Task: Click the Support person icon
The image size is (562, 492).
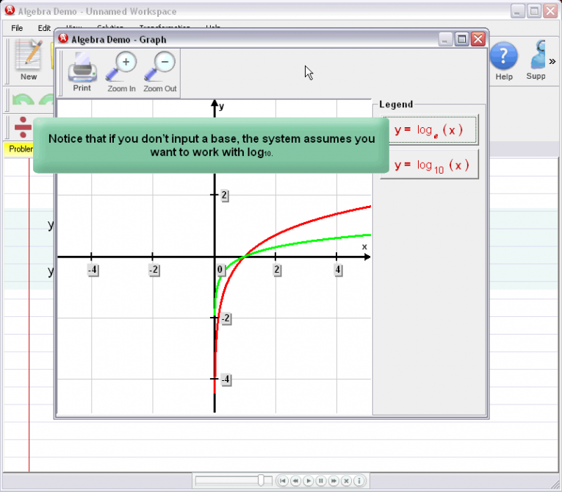Action: [x=537, y=60]
